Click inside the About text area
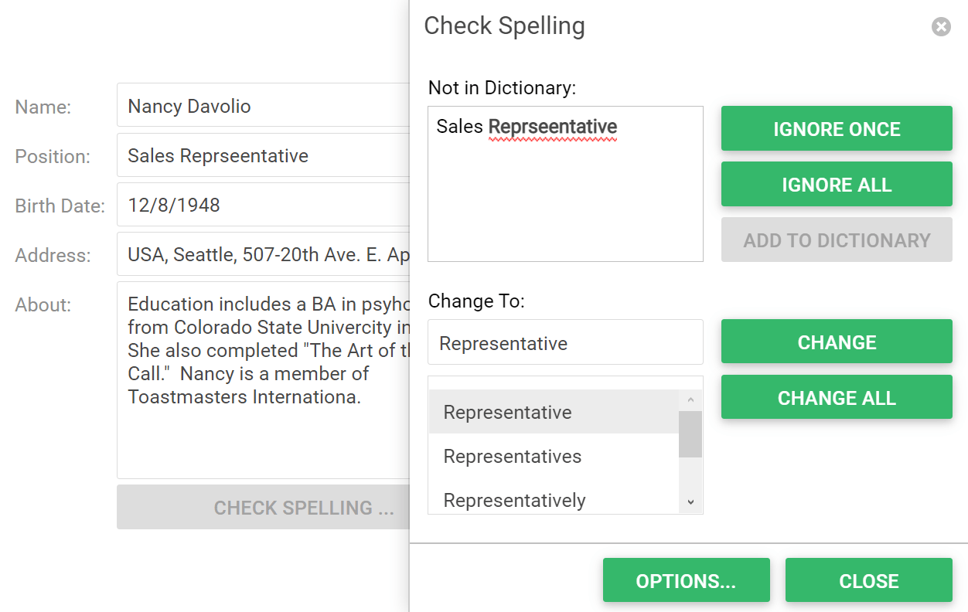Screen dimensions: 968x612 click(263, 433)
